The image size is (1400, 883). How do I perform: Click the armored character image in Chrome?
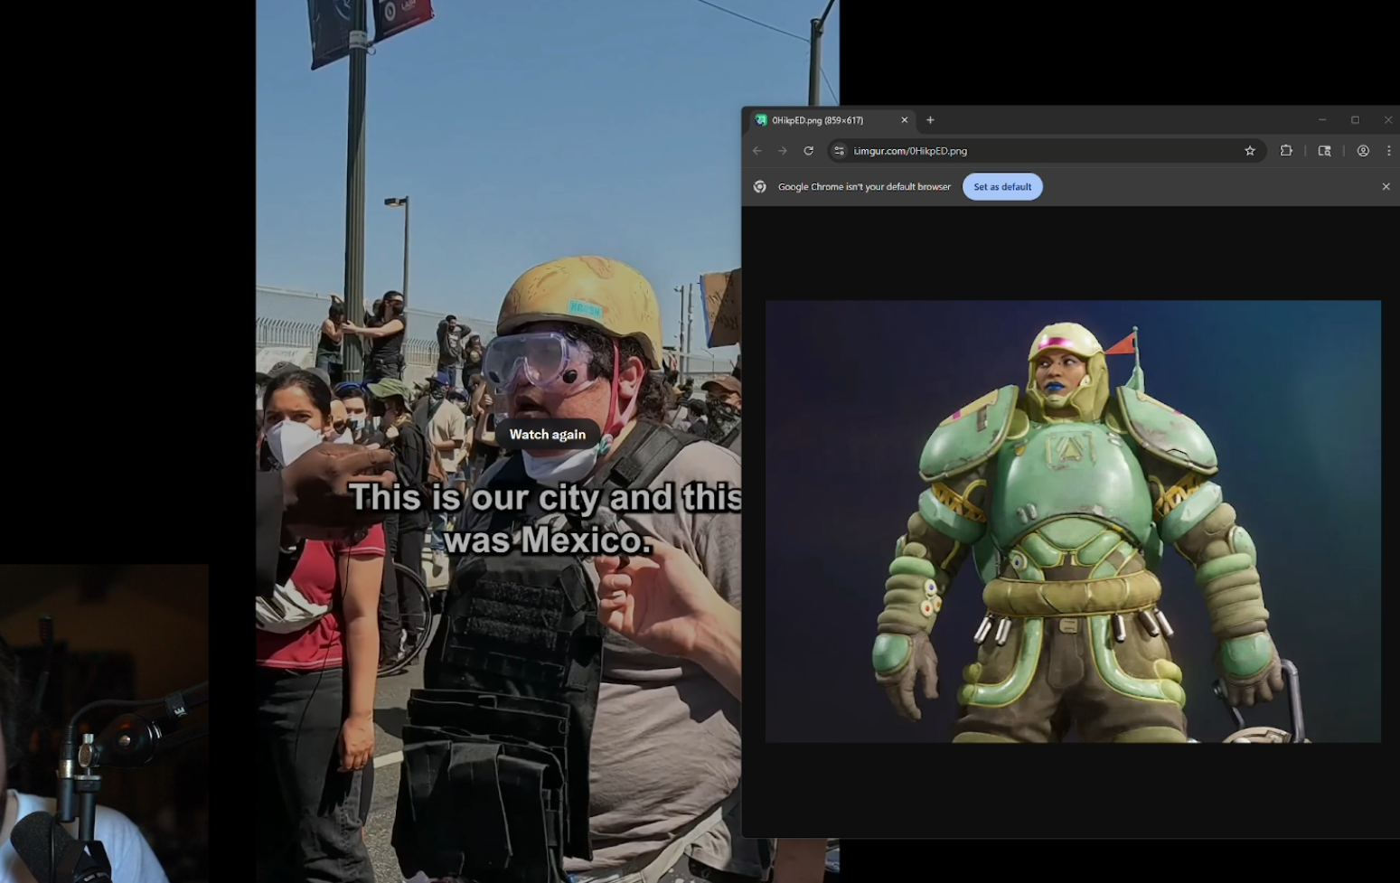(1073, 521)
